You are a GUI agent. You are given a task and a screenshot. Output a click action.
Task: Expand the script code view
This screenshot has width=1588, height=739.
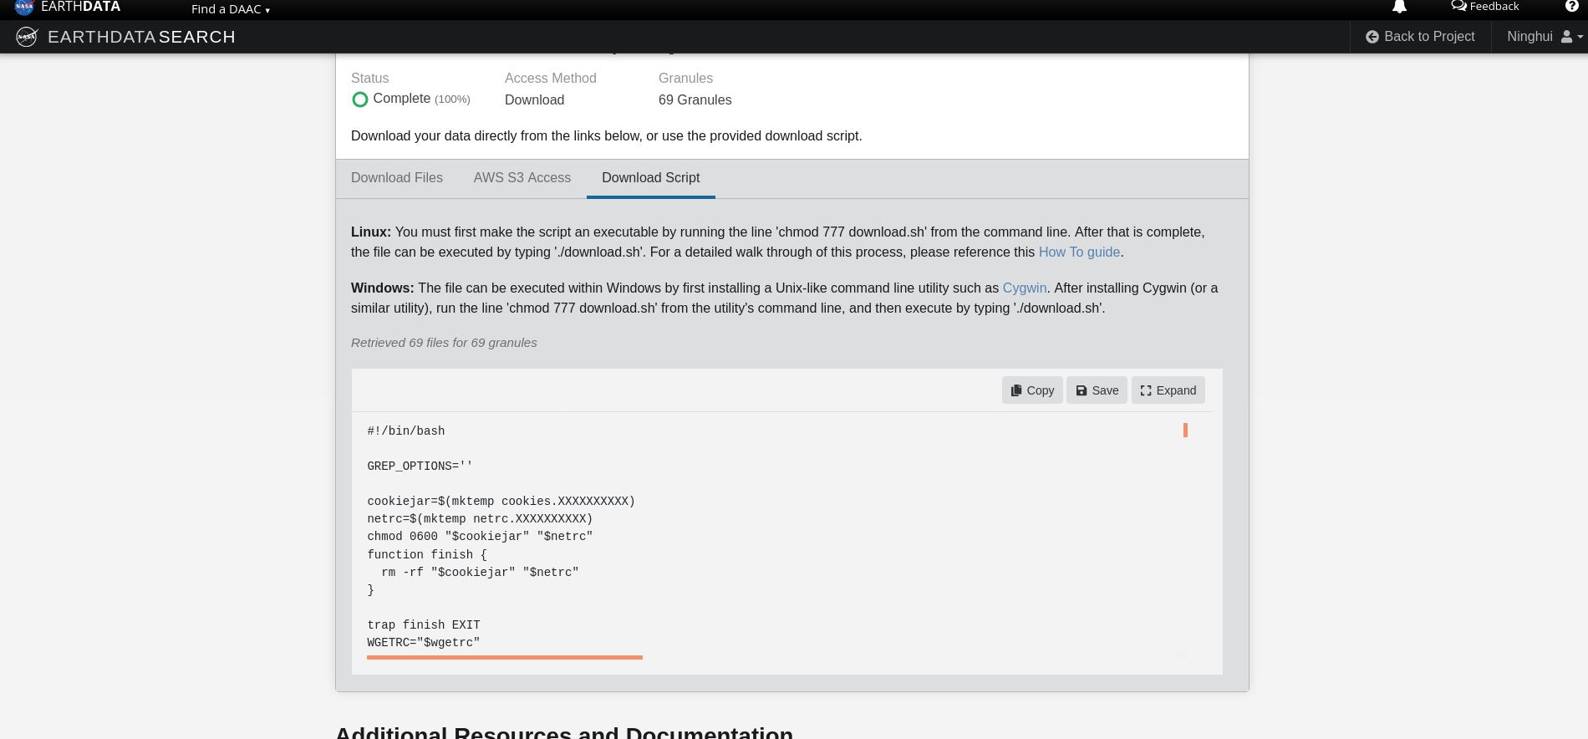tap(1168, 390)
